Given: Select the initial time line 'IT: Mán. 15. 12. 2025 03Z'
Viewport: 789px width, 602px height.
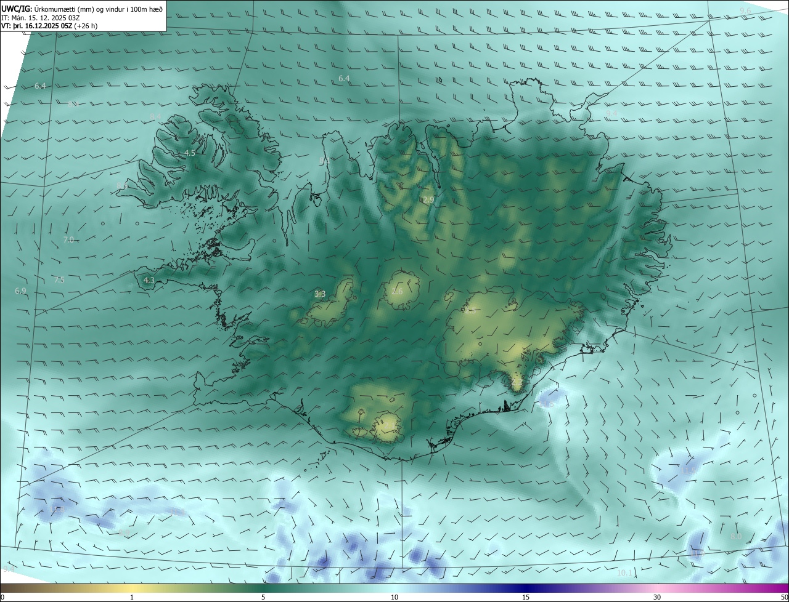Looking at the screenshot, I should click(x=40, y=18).
